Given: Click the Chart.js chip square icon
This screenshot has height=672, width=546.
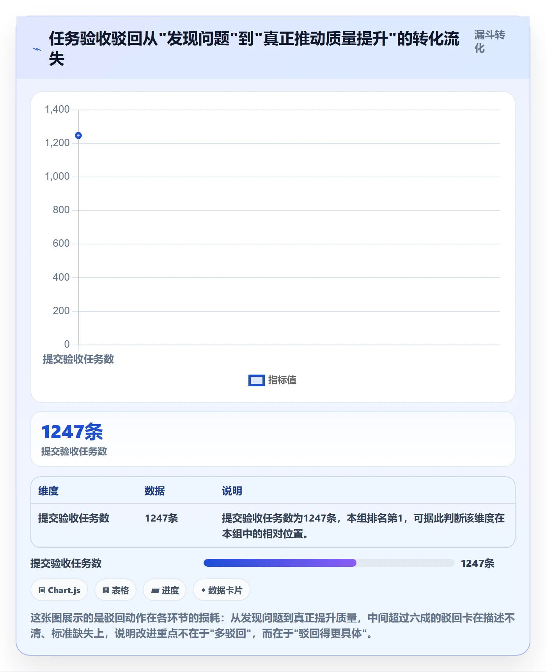Looking at the screenshot, I should click(x=42, y=591).
